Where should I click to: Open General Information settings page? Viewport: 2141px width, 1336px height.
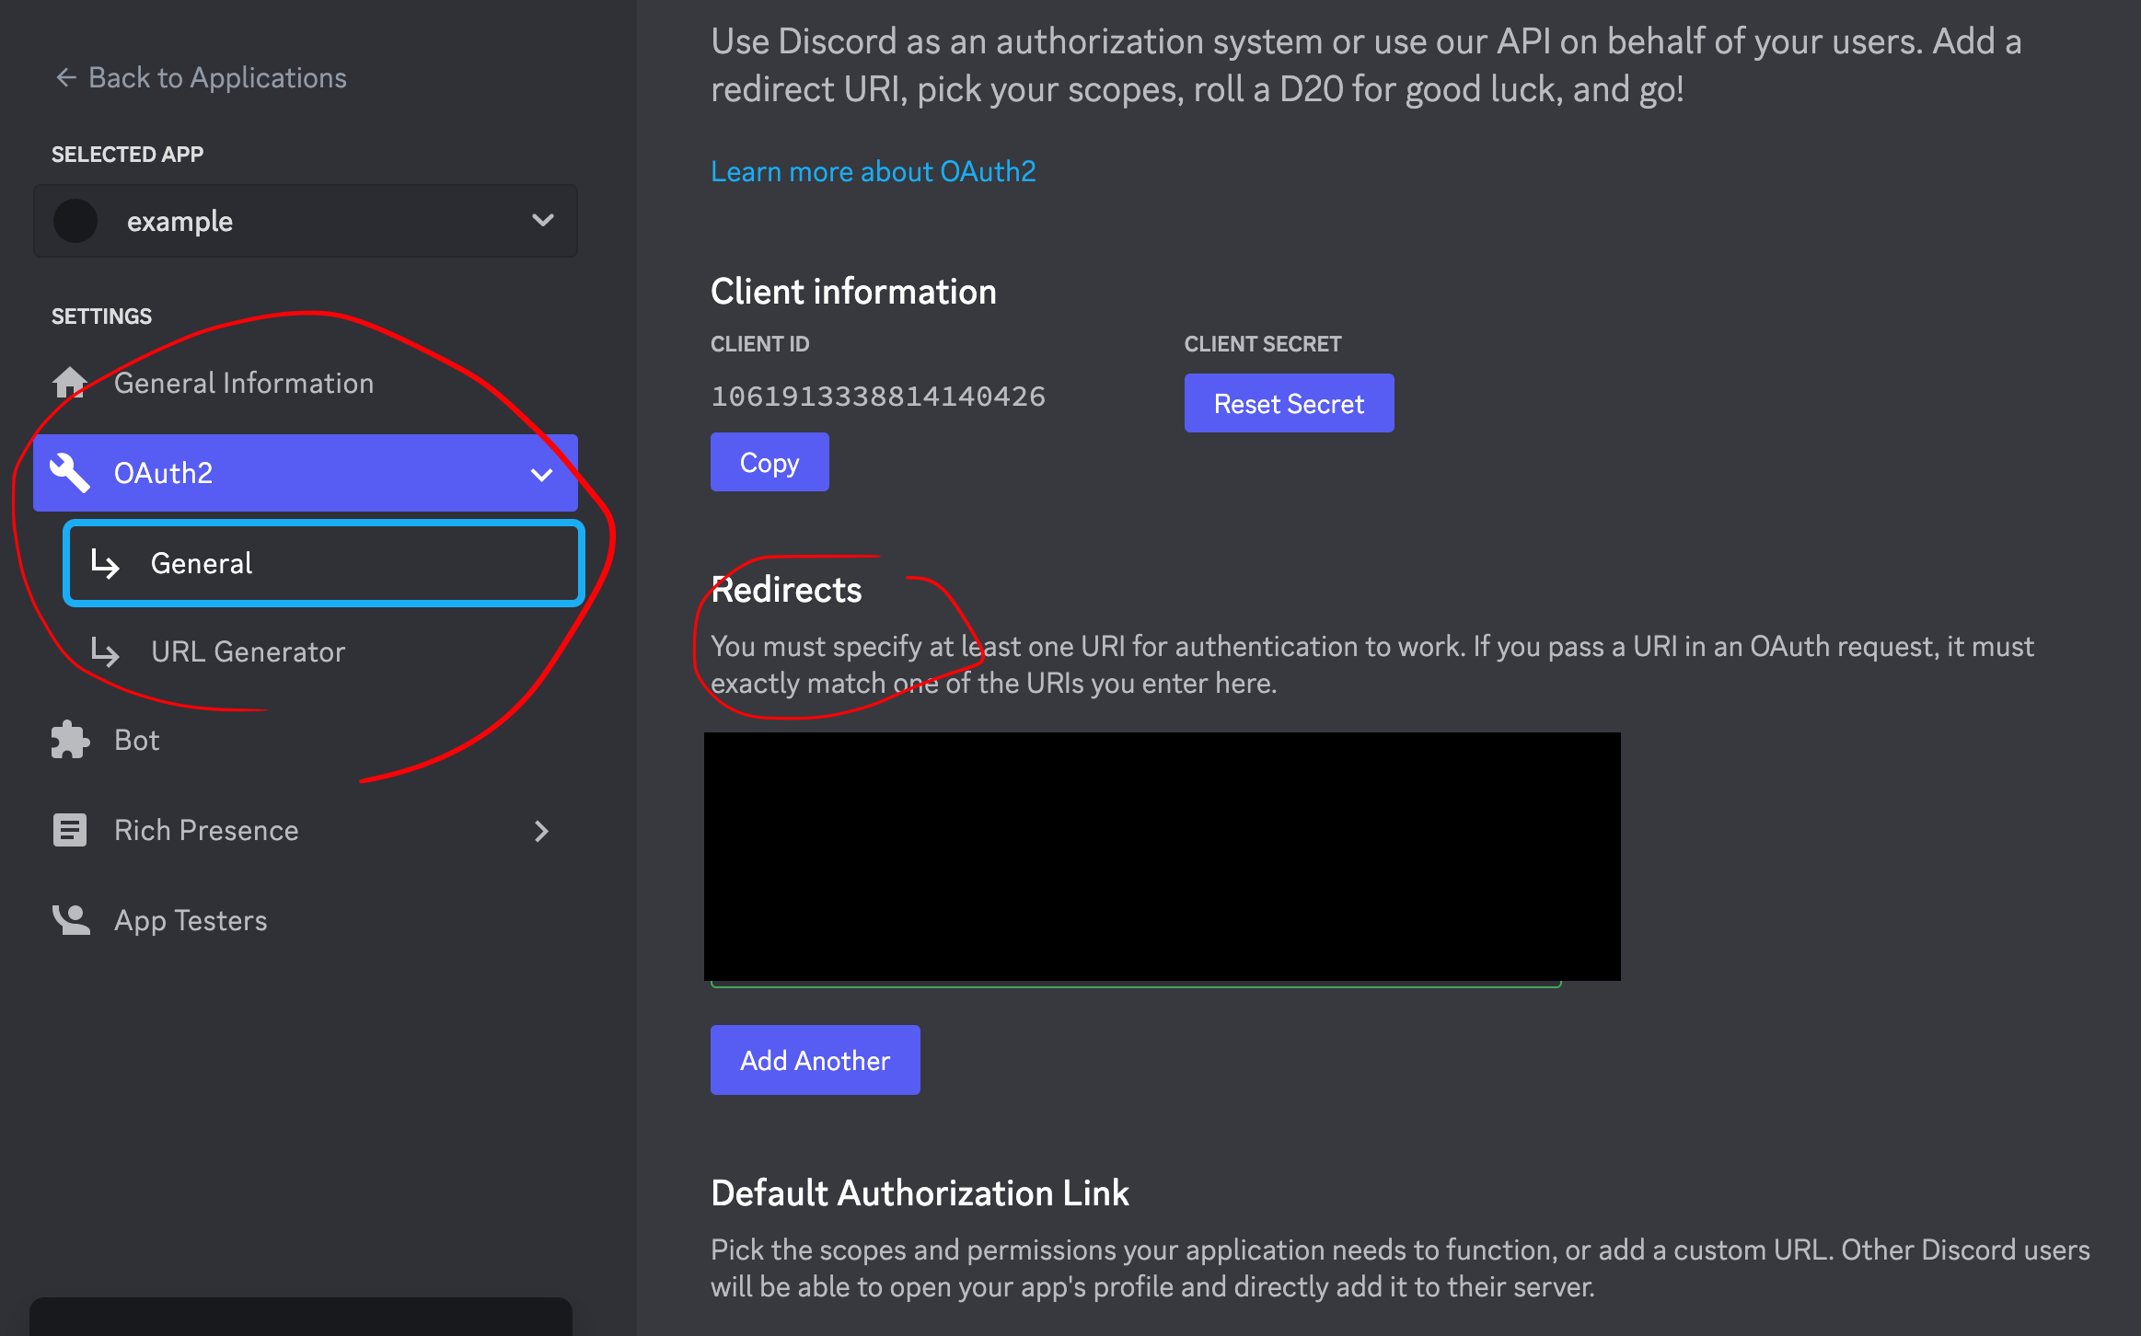click(243, 383)
